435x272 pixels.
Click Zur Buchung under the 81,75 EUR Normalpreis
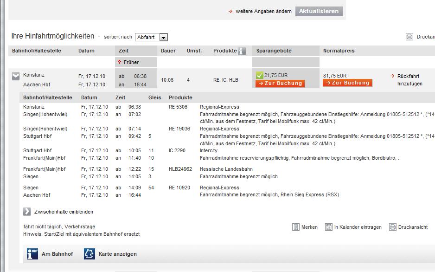[x=347, y=83]
